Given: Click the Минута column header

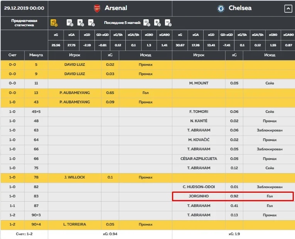Looking at the screenshot, I should pos(36,55).
